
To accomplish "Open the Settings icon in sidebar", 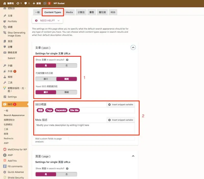I will click(x=5, y=97).
